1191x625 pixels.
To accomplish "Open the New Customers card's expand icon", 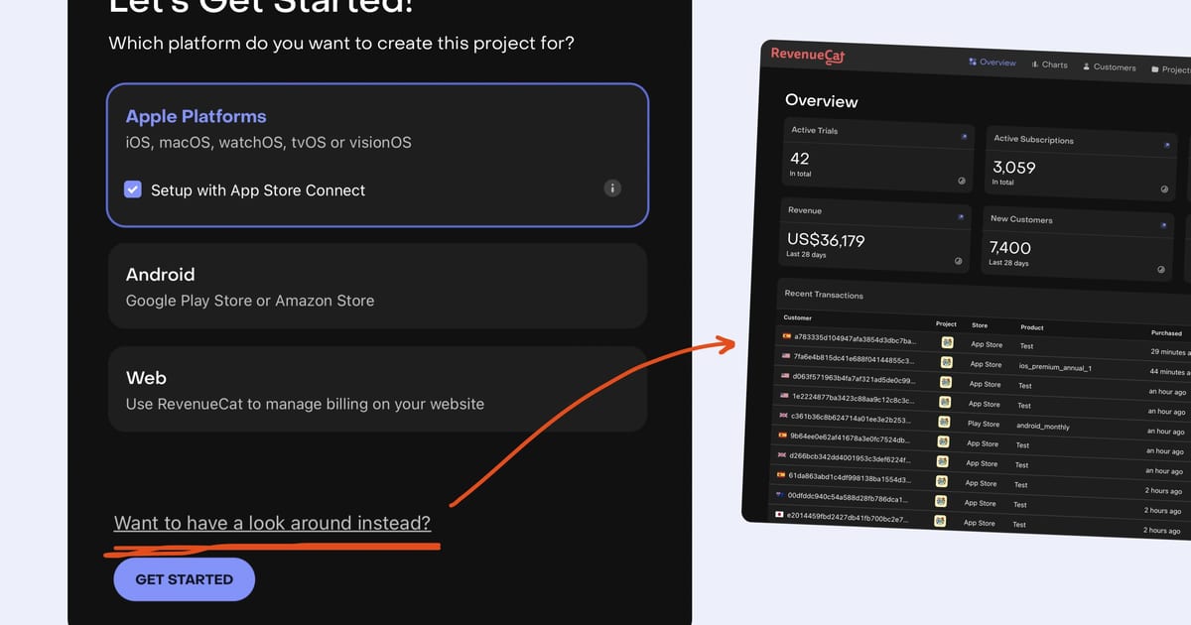I will (x=1164, y=227).
